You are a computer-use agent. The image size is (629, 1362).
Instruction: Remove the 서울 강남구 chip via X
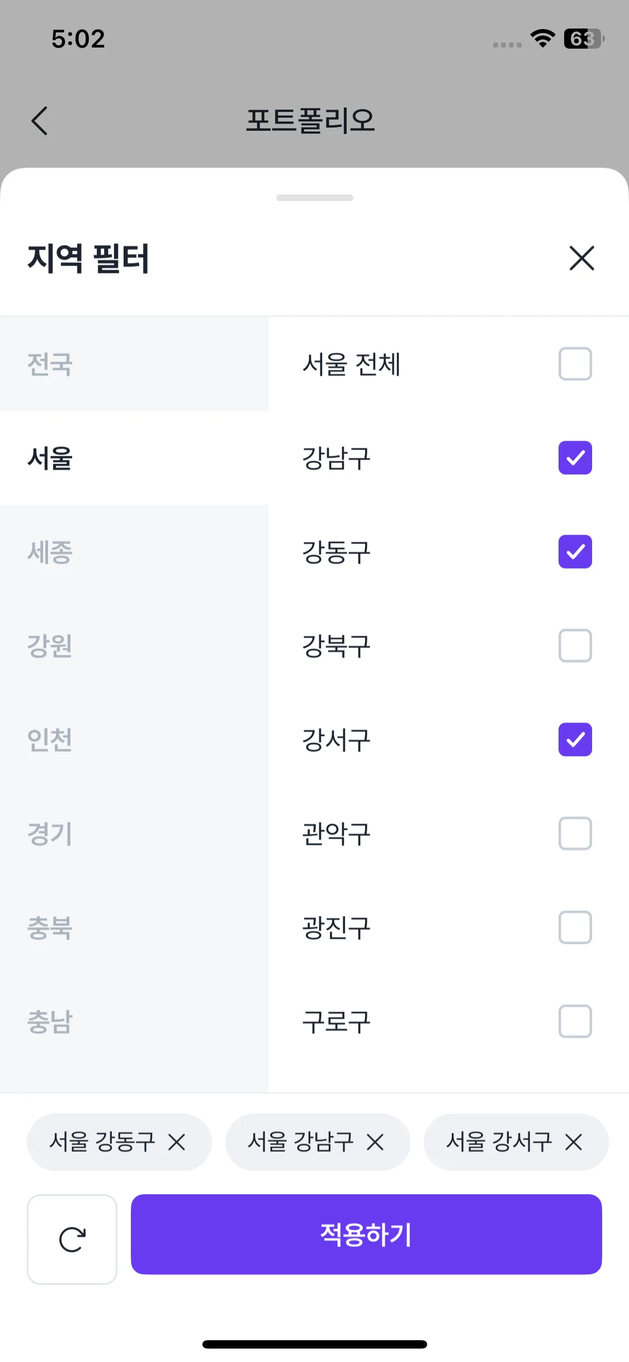(x=375, y=1142)
